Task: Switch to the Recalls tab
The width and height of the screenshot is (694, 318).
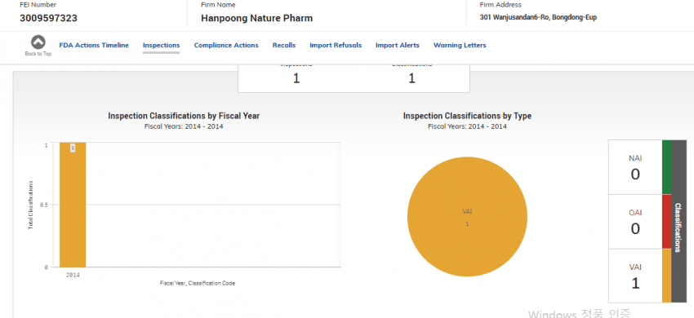Action: click(284, 45)
